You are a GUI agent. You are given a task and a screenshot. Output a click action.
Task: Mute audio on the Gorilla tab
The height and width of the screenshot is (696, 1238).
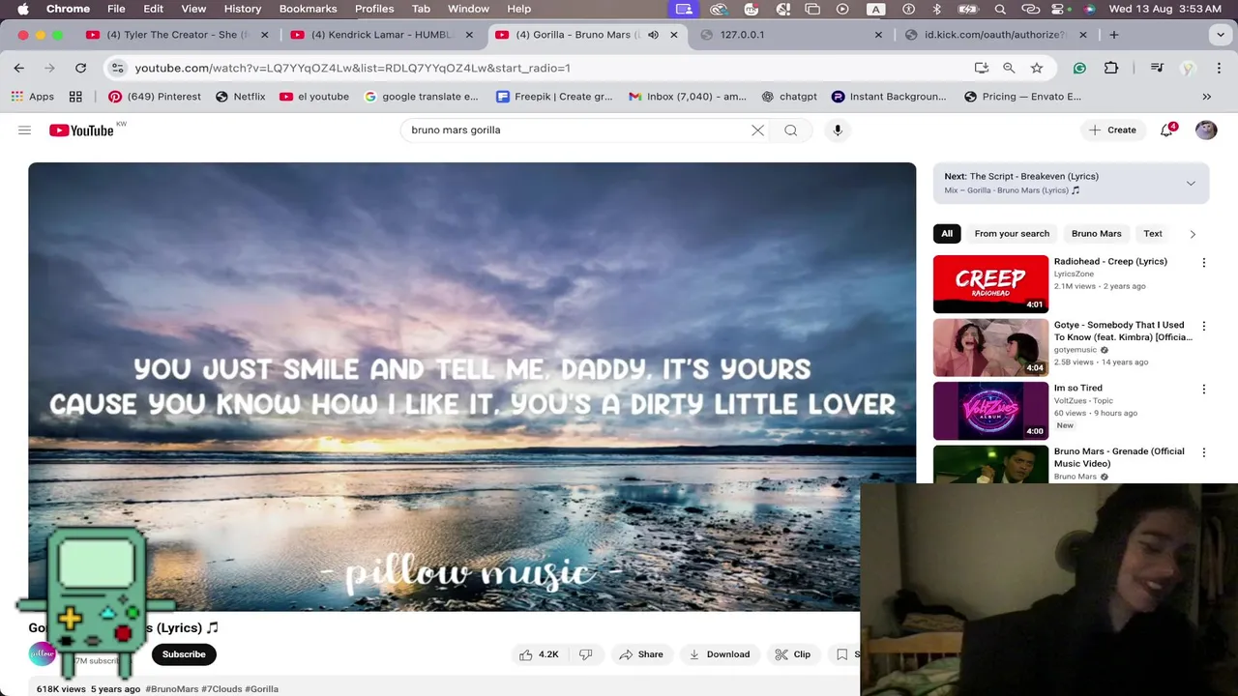tap(653, 35)
